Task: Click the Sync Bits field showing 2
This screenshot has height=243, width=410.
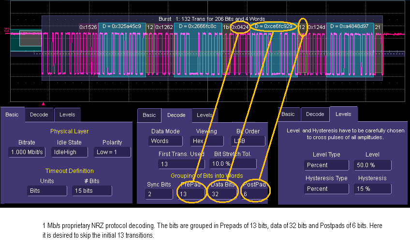Action: [x=159, y=194]
